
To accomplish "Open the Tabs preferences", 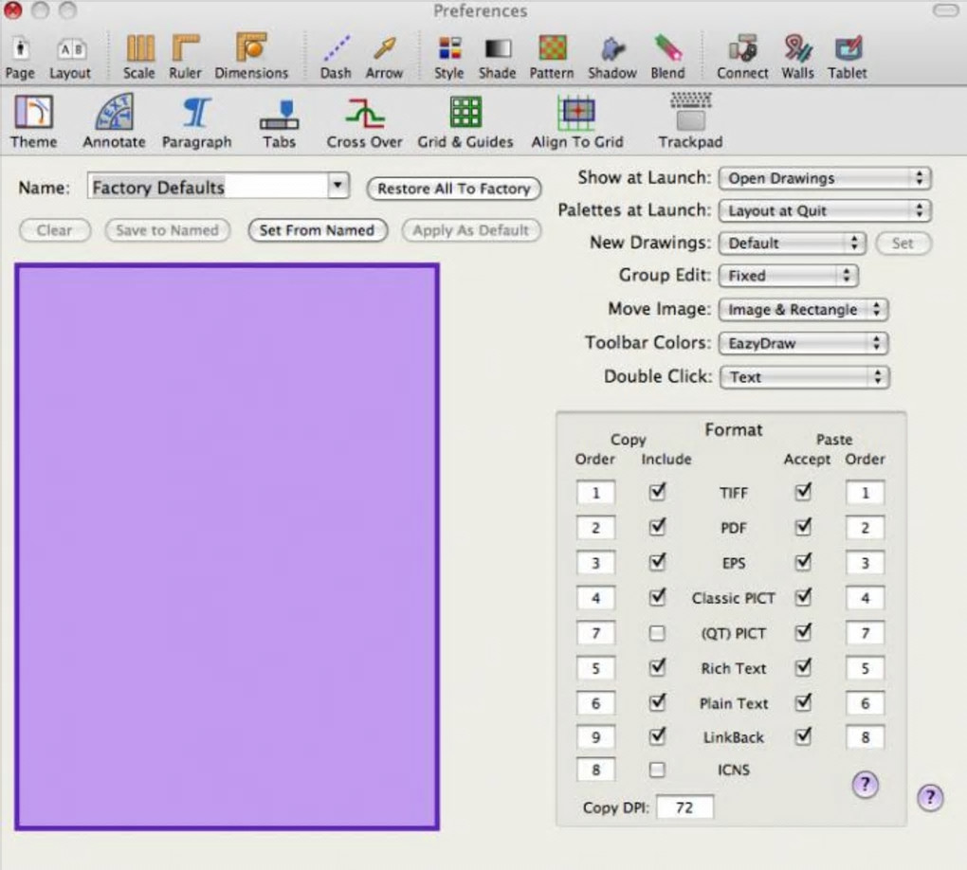I will tap(280, 122).
